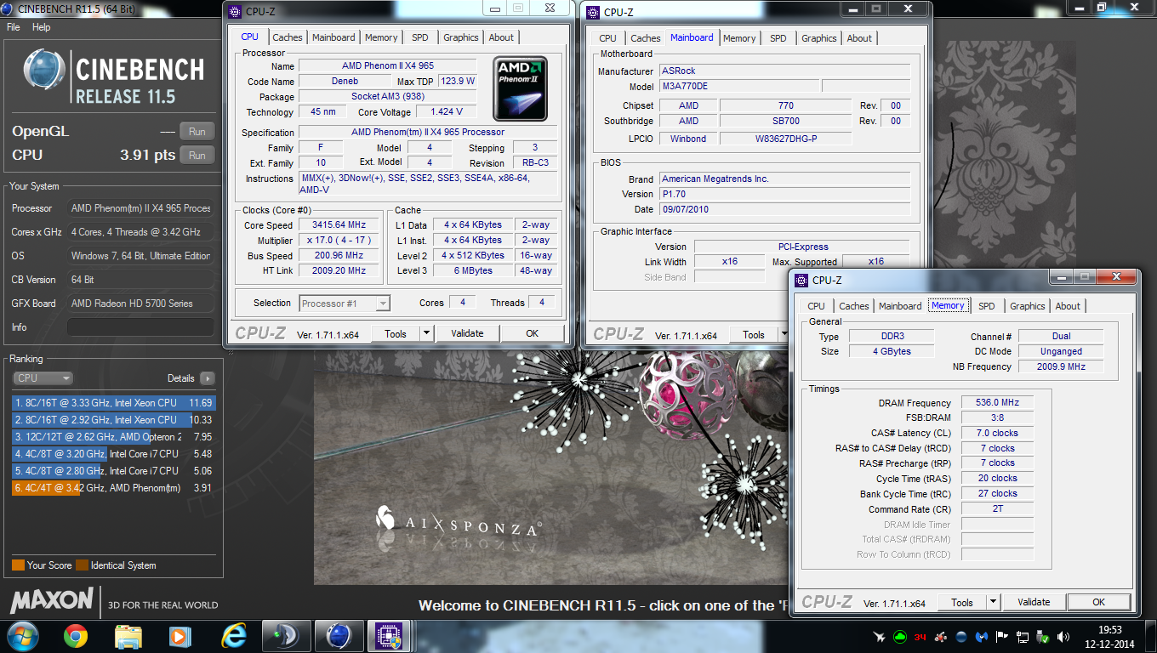This screenshot has height=653, width=1157.
Task: Open Tools dropdown arrow in the left CPU-Z window
Action: coord(427,333)
